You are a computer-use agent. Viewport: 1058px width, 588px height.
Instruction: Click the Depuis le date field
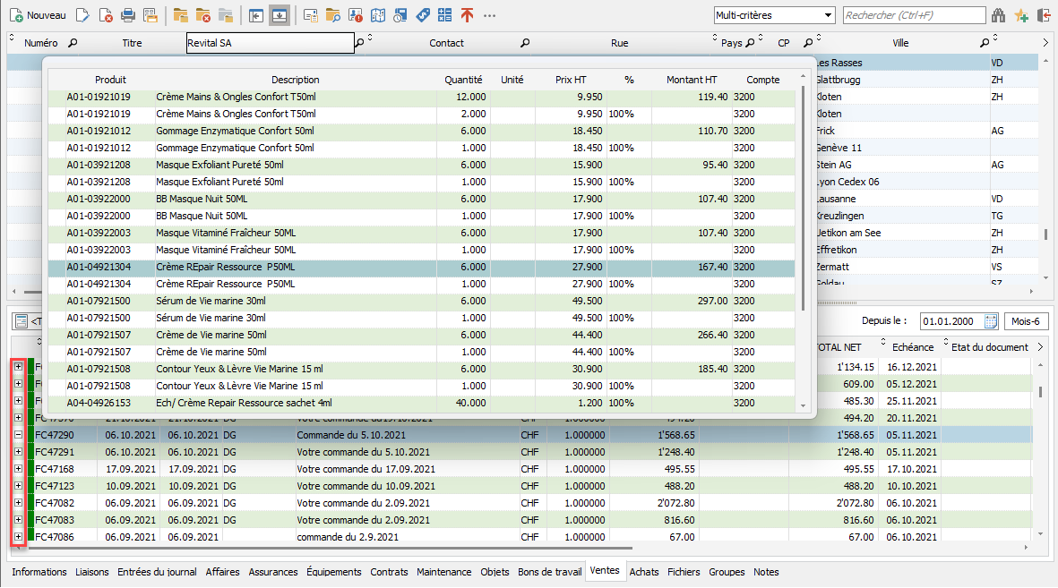[951, 321]
